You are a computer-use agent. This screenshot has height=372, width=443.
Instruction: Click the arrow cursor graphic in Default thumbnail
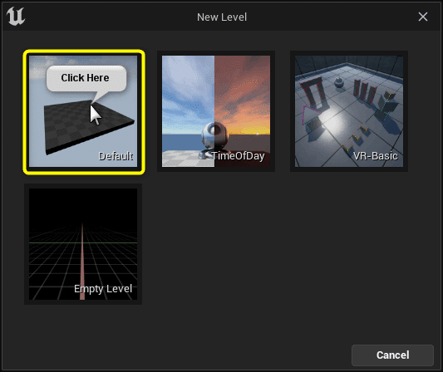96,115
